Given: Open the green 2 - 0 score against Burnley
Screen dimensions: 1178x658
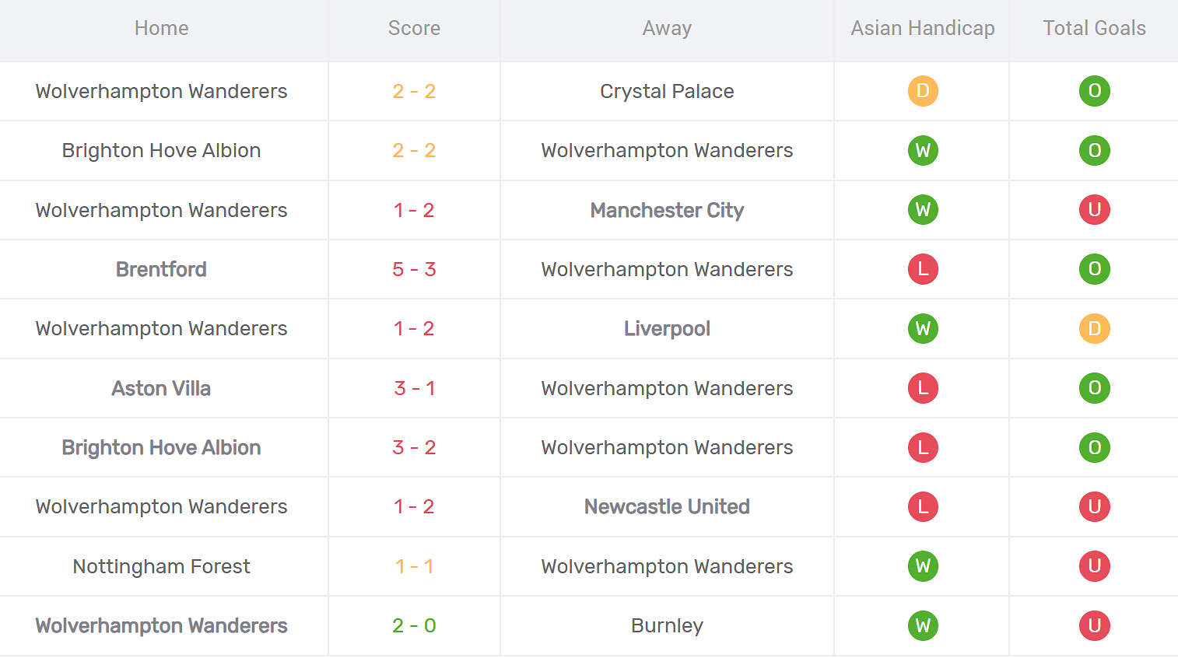Looking at the screenshot, I should coord(414,625).
